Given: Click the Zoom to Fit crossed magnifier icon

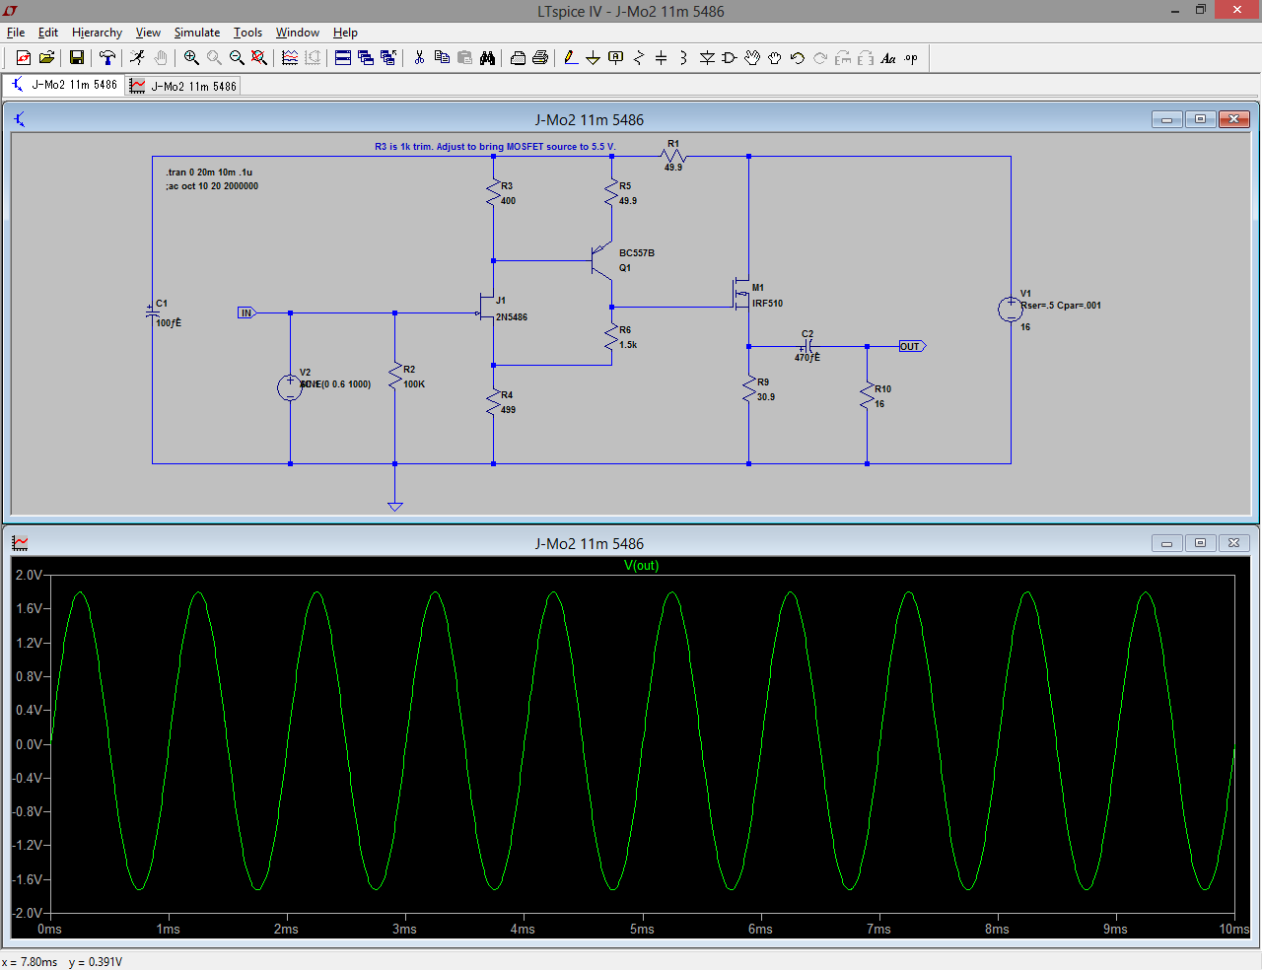Looking at the screenshot, I should tap(259, 58).
